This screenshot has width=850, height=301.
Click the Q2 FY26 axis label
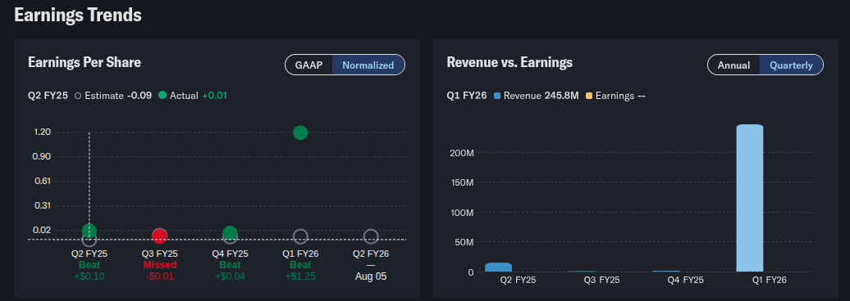(x=371, y=254)
